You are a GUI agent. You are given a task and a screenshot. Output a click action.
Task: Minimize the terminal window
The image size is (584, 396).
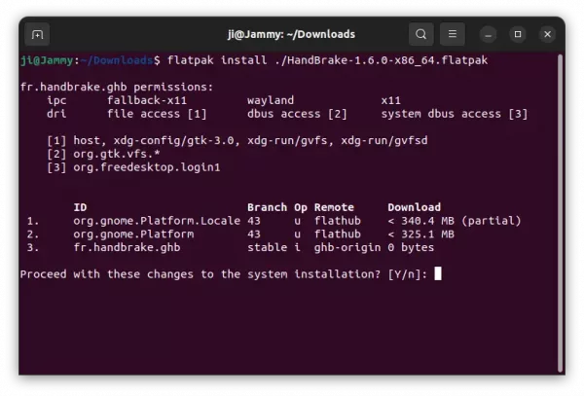[x=488, y=35]
